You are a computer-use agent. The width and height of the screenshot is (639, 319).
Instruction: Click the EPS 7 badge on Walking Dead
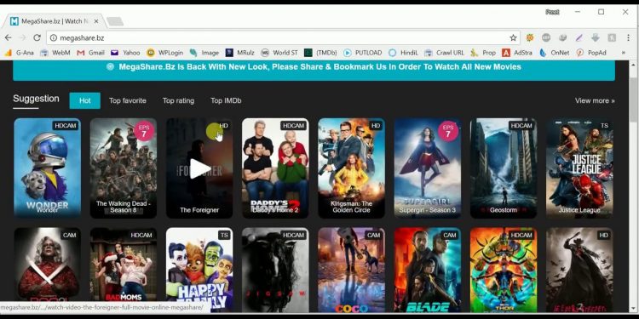[x=144, y=131]
